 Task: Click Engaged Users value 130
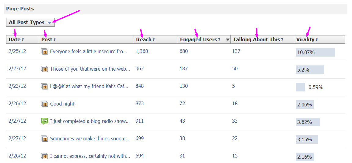click(x=183, y=86)
